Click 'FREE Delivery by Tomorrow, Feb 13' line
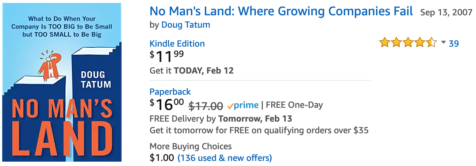Image resolution: width=476 pixels, height=166 pixels. tap(221, 119)
